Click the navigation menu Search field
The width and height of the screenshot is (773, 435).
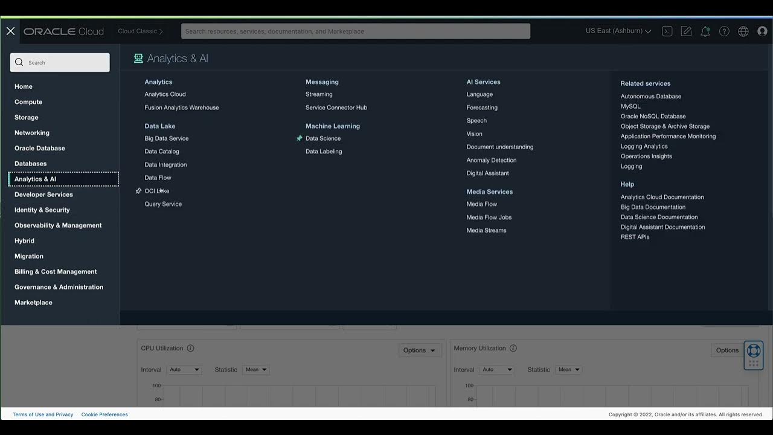pos(60,62)
